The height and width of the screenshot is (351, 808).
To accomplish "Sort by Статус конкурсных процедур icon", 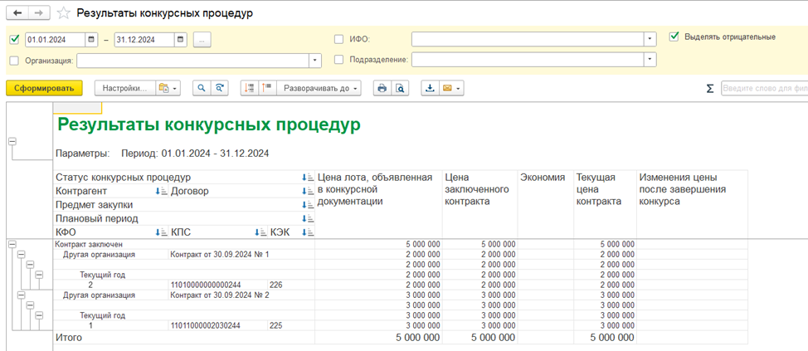I will pyautogui.click(x=308, y=178).
